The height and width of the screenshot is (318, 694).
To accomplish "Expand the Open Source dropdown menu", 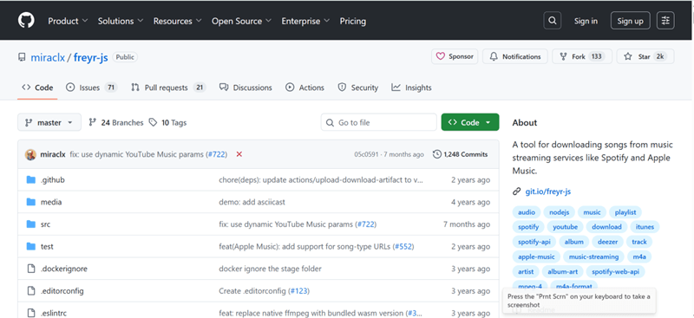I will (x=242, y=21).
